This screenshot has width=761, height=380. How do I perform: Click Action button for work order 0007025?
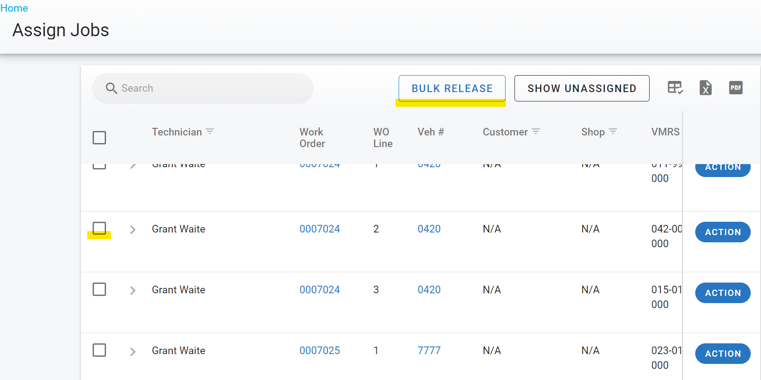[723, 354]
